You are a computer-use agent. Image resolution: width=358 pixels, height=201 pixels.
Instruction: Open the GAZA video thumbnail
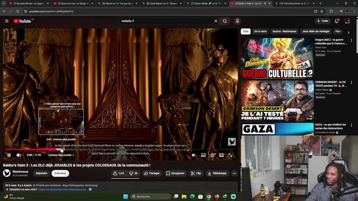pyautogui.click(x=277, y=129)
